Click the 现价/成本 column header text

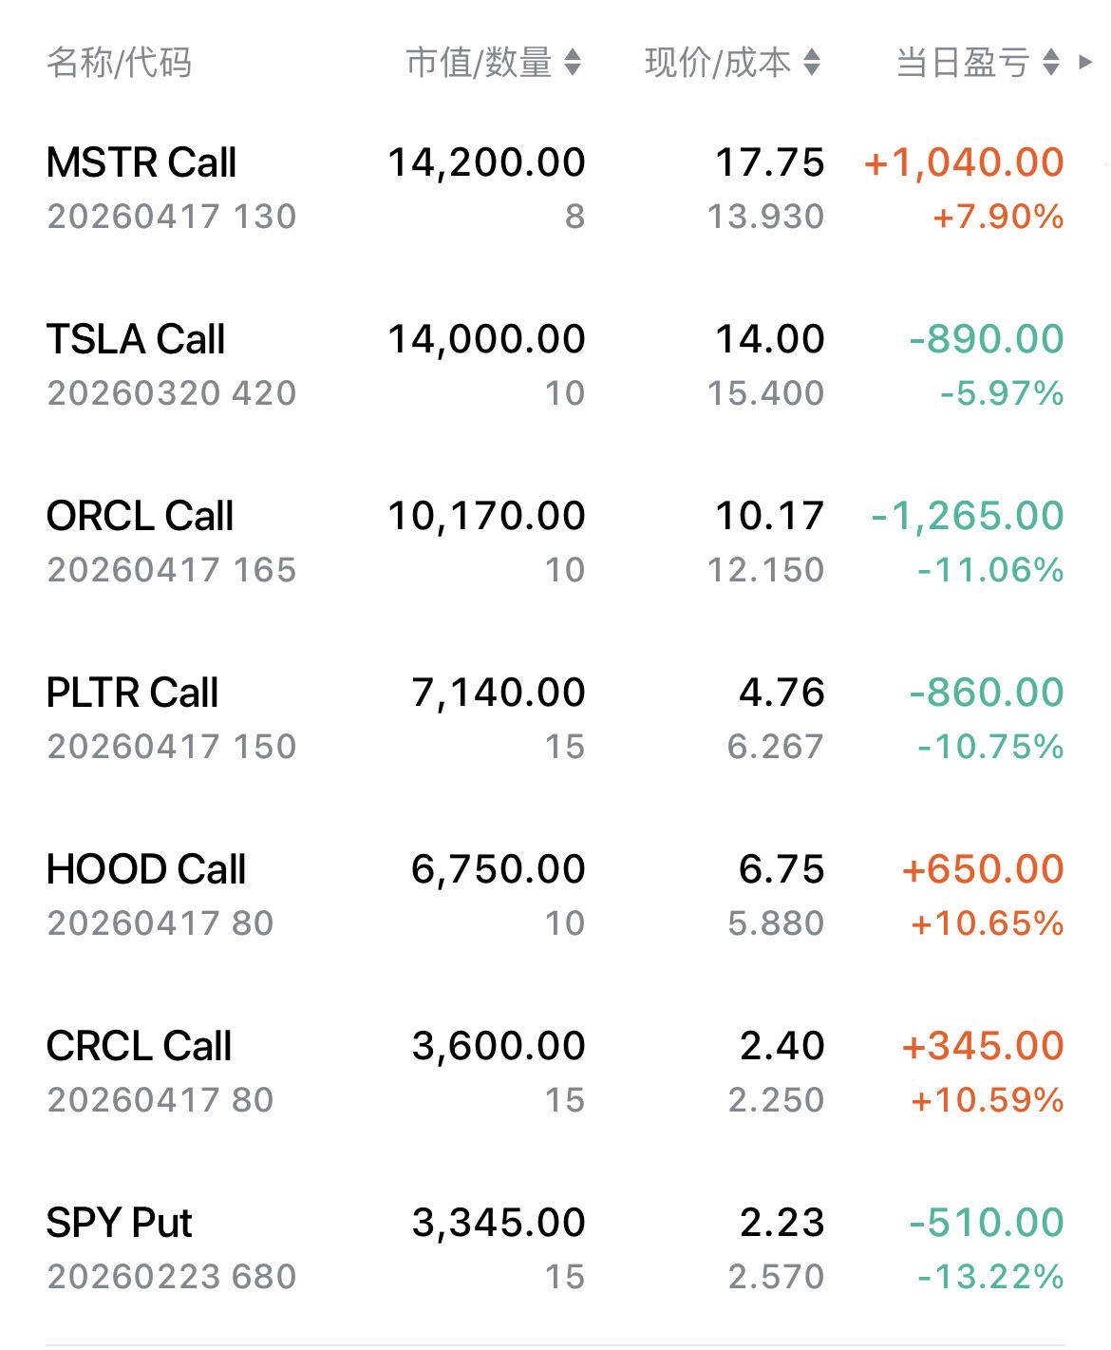point(718,63)
